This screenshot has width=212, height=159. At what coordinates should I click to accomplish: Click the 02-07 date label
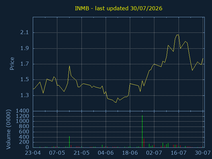point(154,153)
